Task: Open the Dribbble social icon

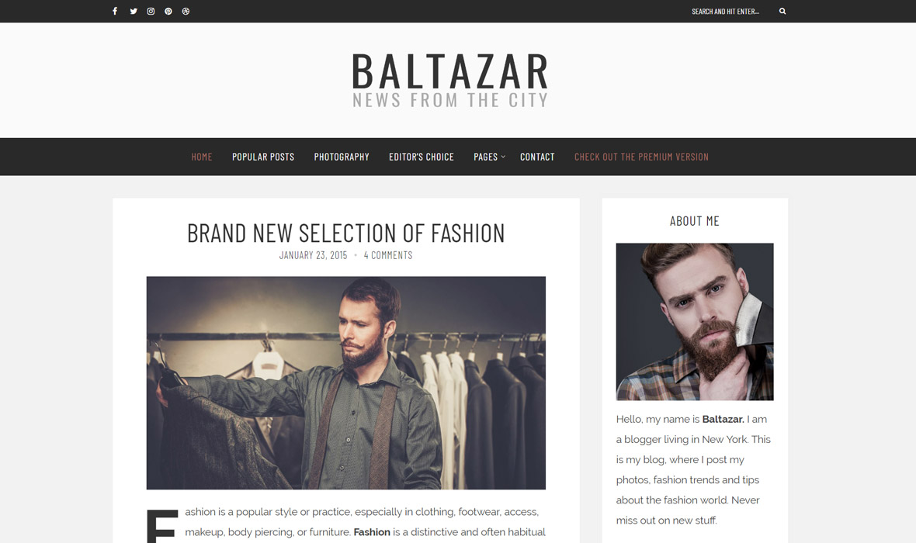Action: click(186, 11)
